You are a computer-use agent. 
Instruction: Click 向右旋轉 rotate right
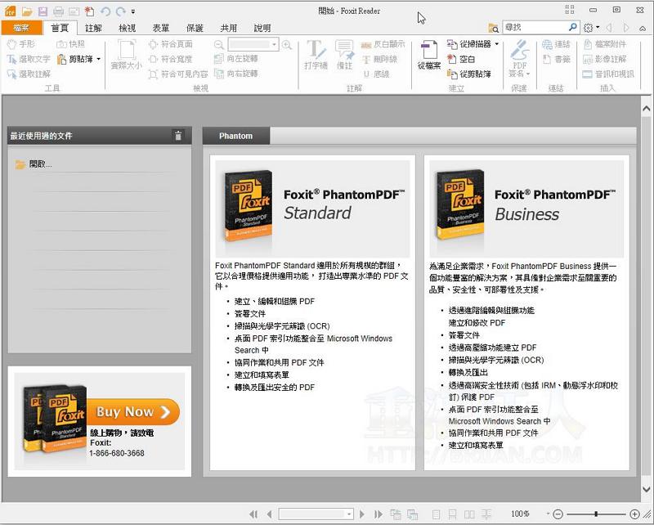coord(235,74)
